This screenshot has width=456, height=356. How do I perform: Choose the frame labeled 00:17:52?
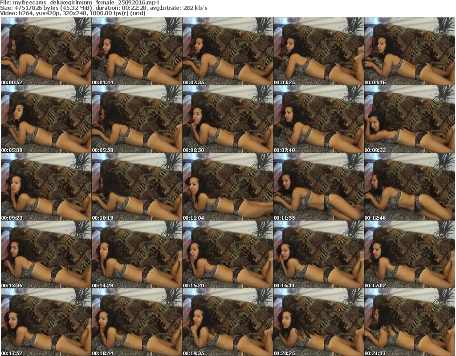(x=46, y=322)
